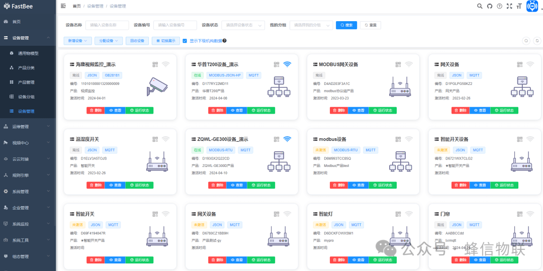Click wifi status icon on 网关设备 card with D1PGLPG58KZ2
The width and height of the screenshot is (543, 271).
point(530,64)
